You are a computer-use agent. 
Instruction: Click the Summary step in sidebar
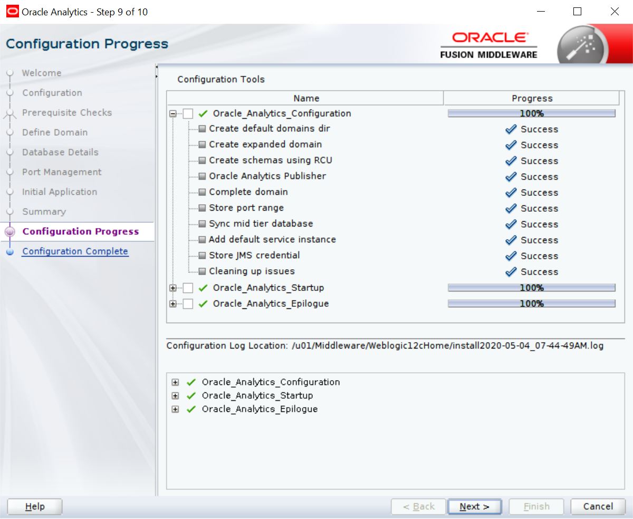[44, 212]
